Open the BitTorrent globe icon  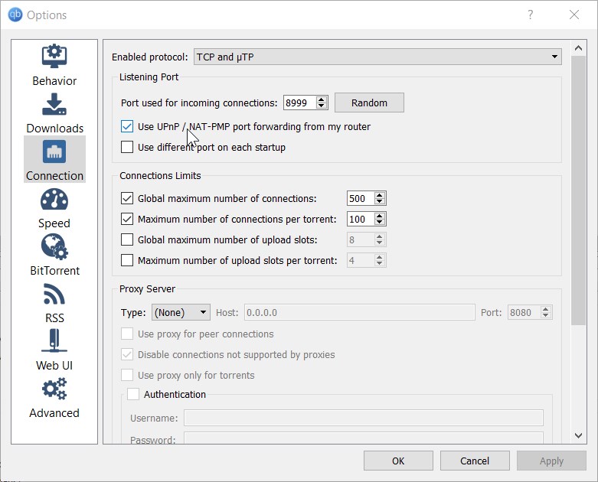(x=54, y=246)
